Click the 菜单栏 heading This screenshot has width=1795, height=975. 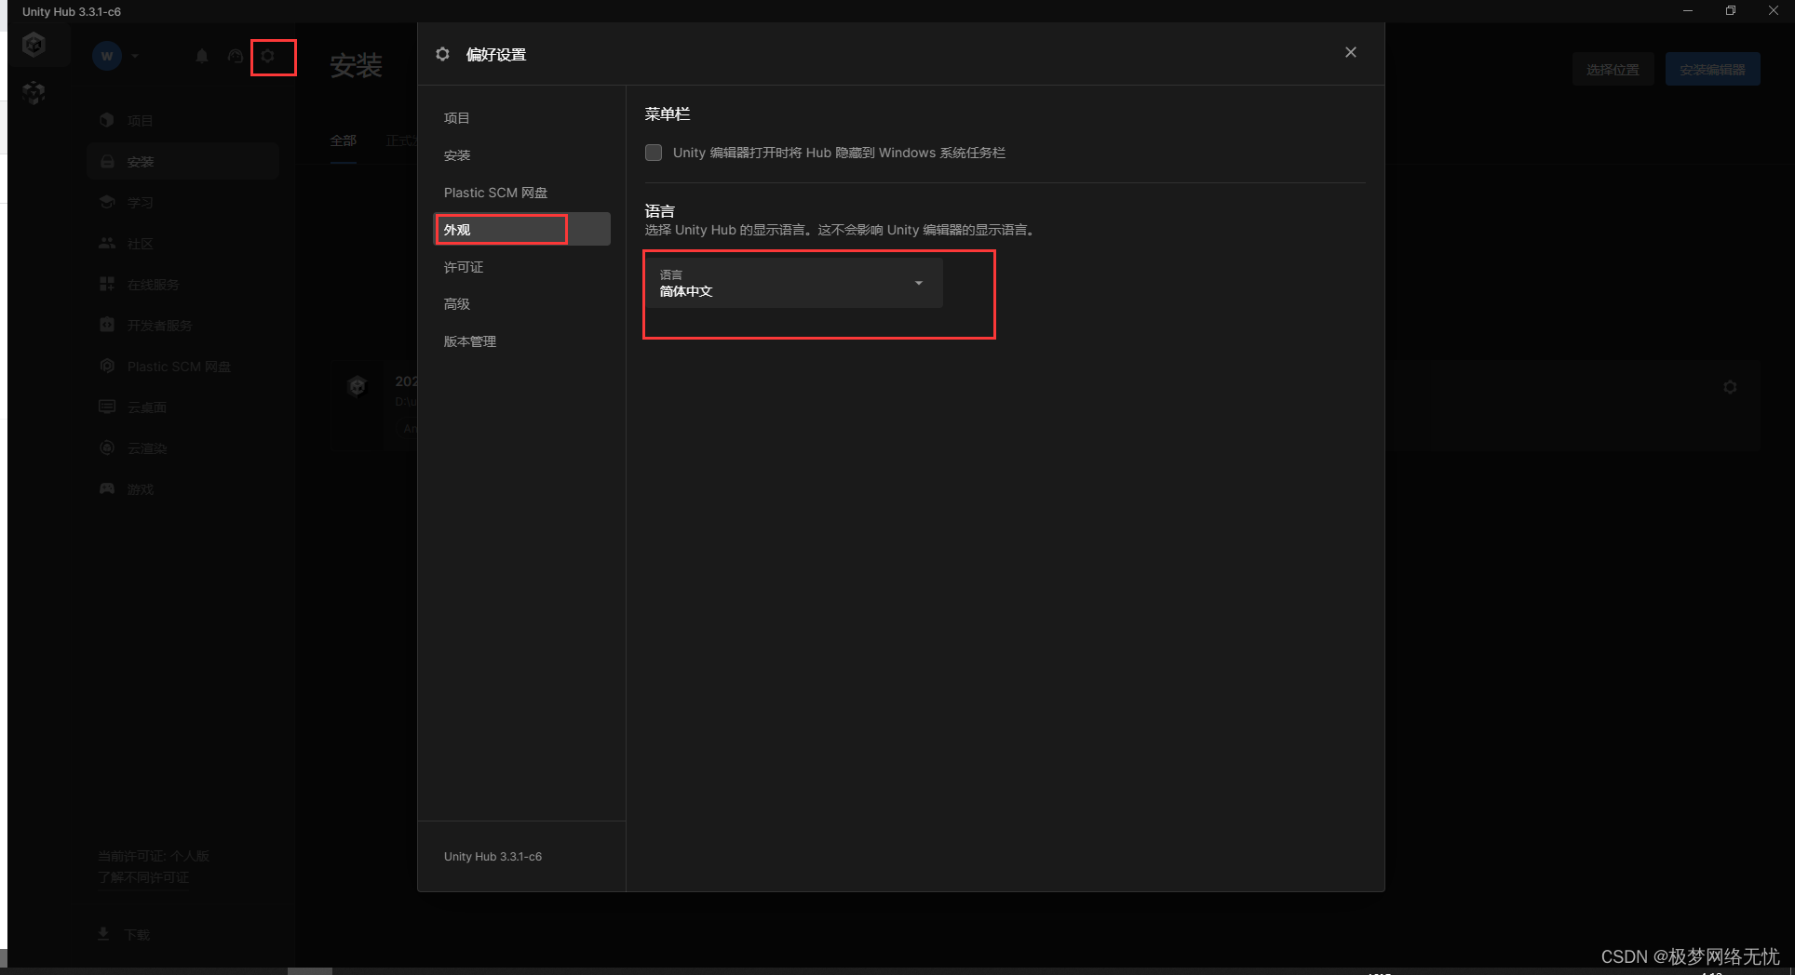coord(668,114)
